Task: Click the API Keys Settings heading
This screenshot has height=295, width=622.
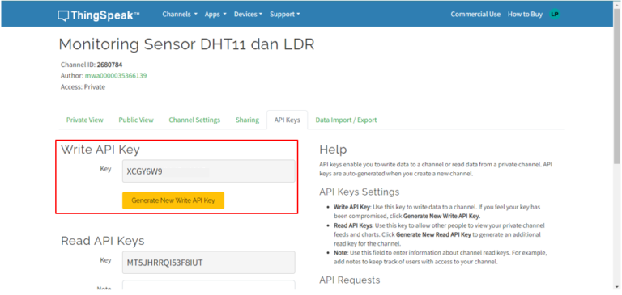Action: point(359,192)
